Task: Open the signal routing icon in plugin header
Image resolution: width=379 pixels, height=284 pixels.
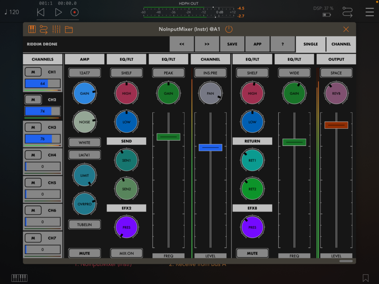Action: [44, 29]
